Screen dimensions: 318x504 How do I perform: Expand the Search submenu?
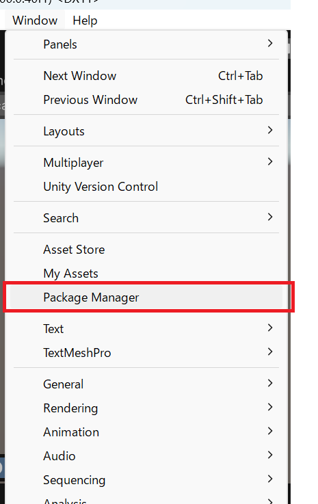click(146, 218)
